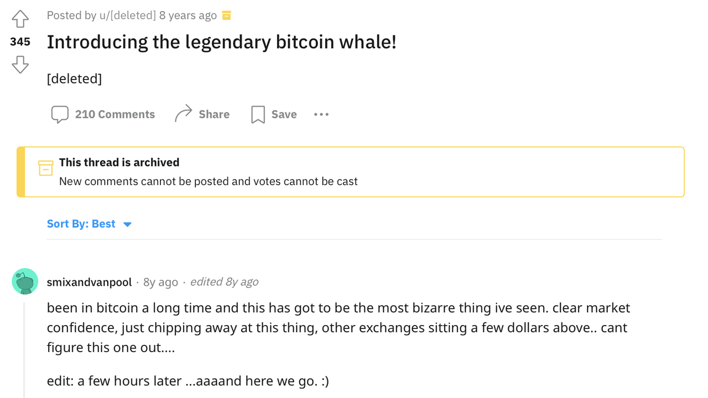Click the archive box icon in banner
The width and height of the screenshot is (708, 398).
coord(45,168)
